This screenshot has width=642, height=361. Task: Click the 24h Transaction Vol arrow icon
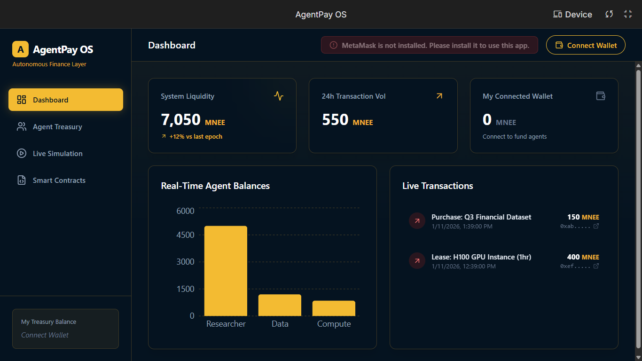click(439, 96)
